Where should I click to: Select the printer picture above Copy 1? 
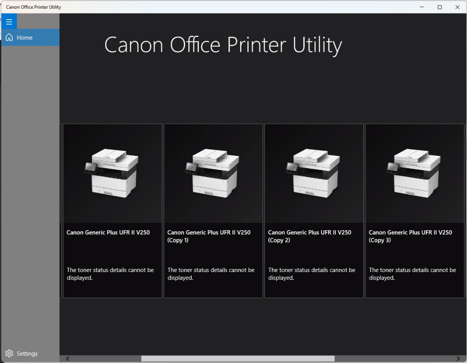click(213, 173)
